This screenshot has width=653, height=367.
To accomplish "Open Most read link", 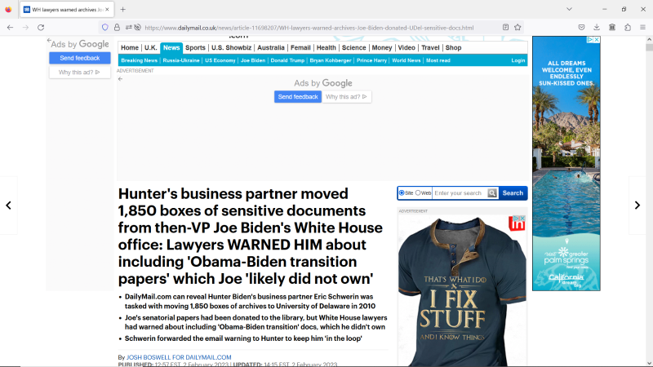I will (x=438, y=60).
